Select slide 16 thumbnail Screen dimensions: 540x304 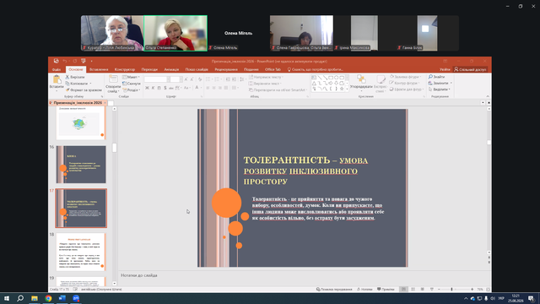81,165
